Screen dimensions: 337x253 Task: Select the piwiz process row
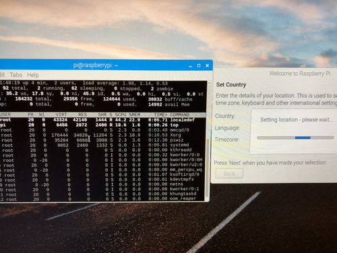click(x=103, y=140)
